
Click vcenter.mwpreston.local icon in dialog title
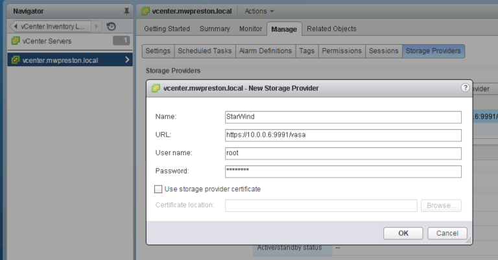tap(156, 88)
